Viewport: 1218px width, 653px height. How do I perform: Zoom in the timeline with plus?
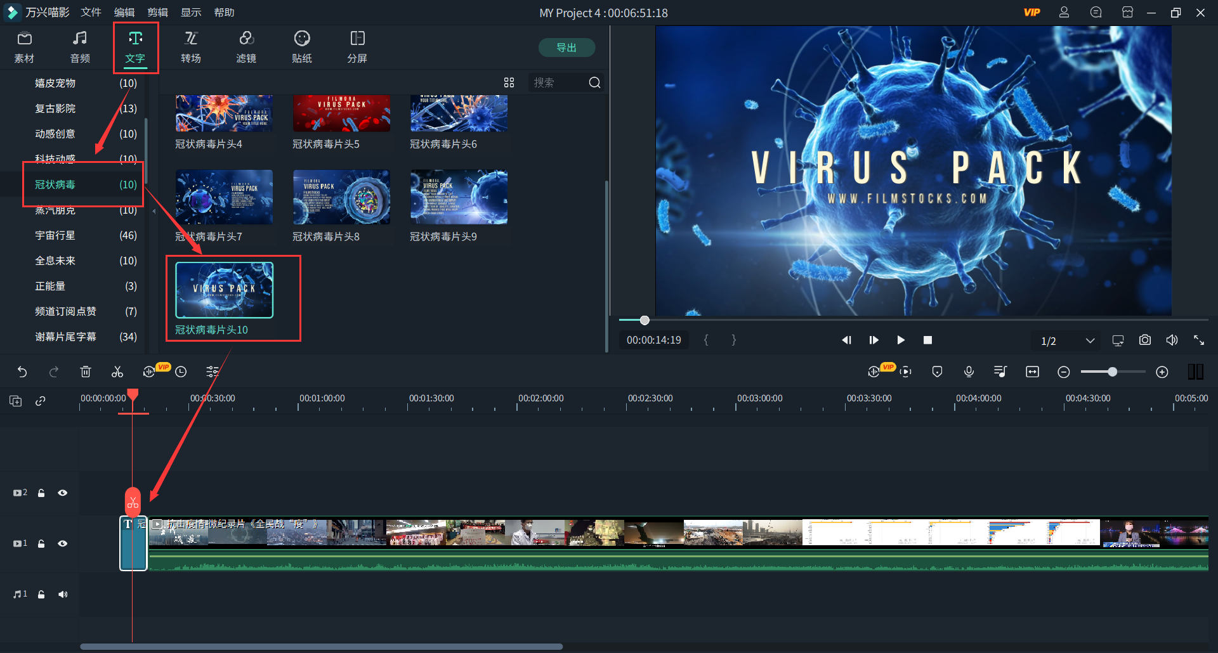[1162, 372]
